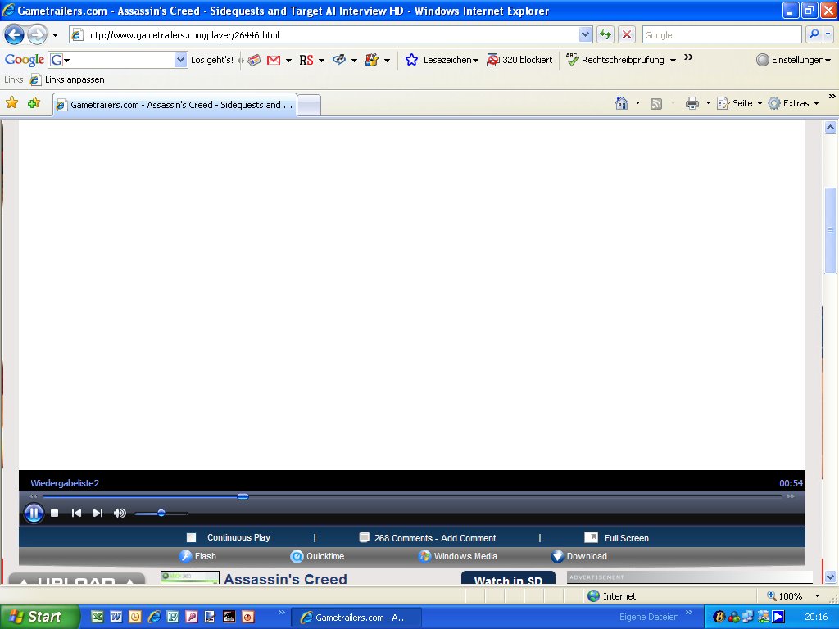The height and width of the screenshot is (629, 839).
Task: Click rewind arrows on seek bar
Action: (x=33, y=496)
